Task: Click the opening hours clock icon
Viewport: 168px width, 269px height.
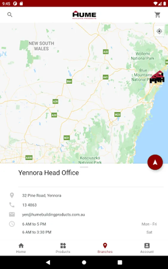Action: (x=12, y=224)
